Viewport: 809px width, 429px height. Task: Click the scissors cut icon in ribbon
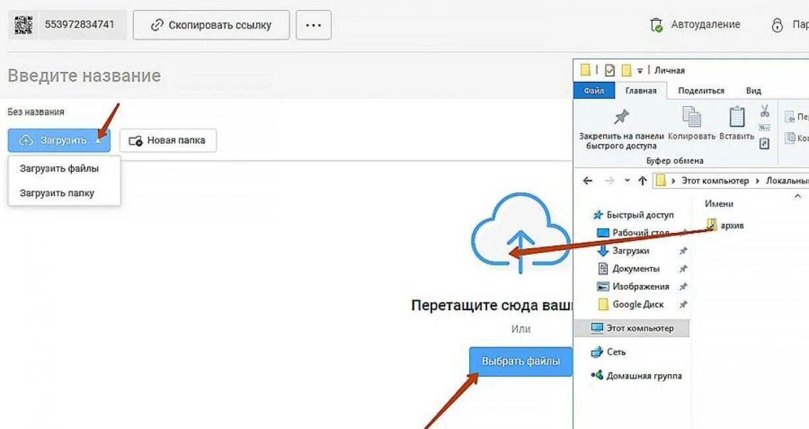(x=765, y=110)
